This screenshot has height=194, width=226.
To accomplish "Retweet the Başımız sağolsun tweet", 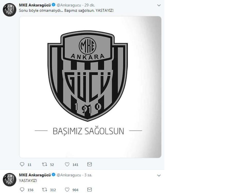I will coord(44,164).
